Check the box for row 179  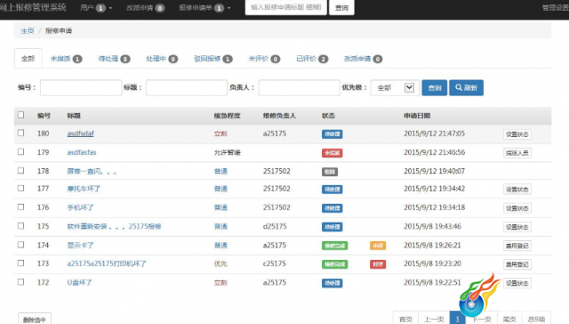pos(21,151)
